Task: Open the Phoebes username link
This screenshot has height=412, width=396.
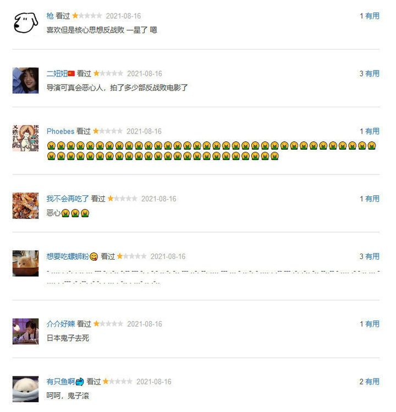Action: [x=61, y=131]
